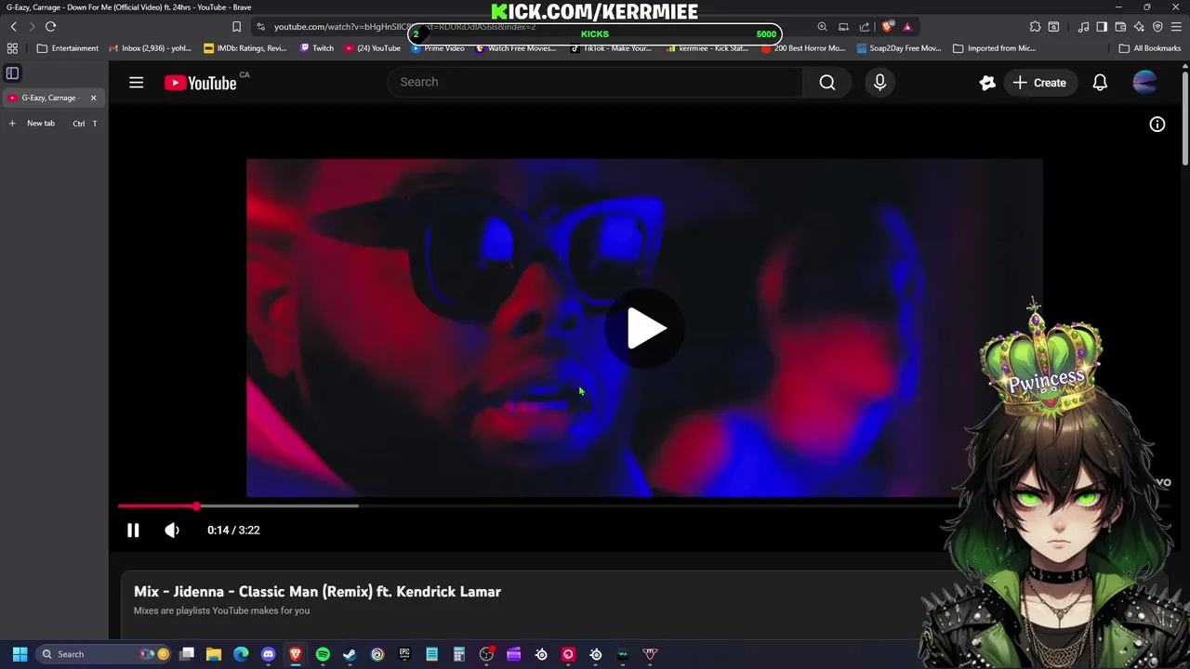Image resolution: width=1190 pixels, height=669 pixels.
Task: Mute the video volume speaker icon
Action: pos(172,530)
